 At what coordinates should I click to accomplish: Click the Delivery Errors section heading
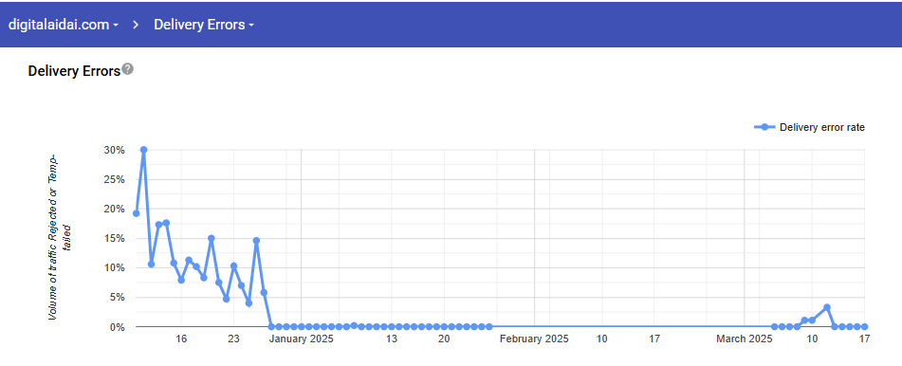[x=74, y=71]
